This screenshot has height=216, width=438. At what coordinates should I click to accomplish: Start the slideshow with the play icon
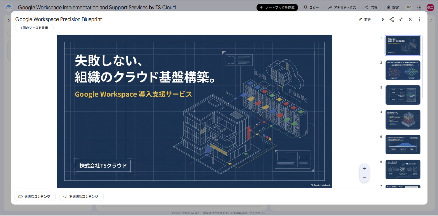click(383, 19)
